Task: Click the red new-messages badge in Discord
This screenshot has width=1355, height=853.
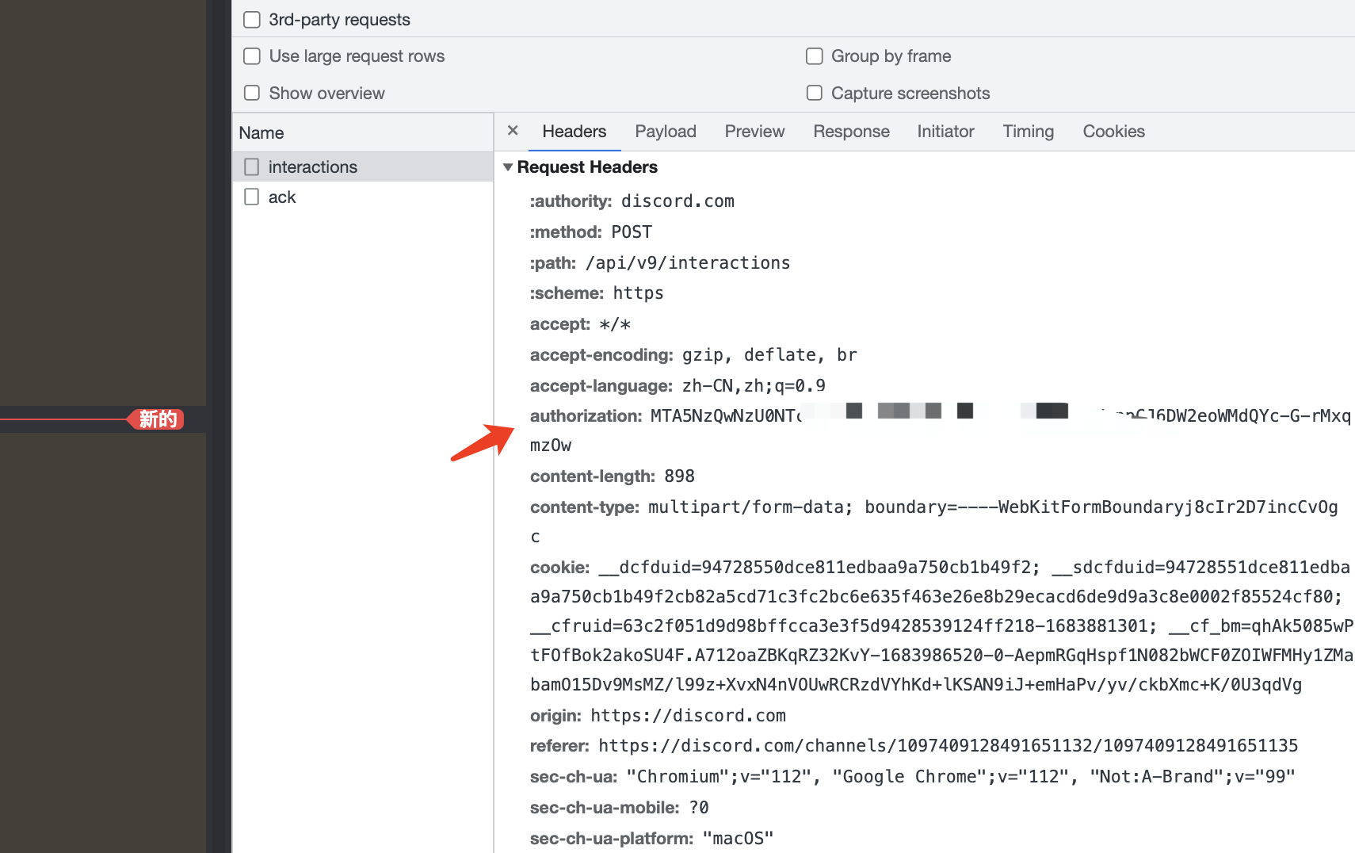Action: (157, 419)
